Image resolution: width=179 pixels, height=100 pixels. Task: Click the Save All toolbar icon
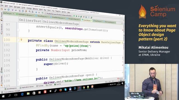pyautogui.click(x=5, y=9)
